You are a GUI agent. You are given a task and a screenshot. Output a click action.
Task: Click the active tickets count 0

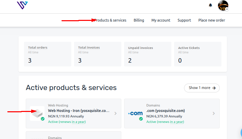tap(180, 61)
